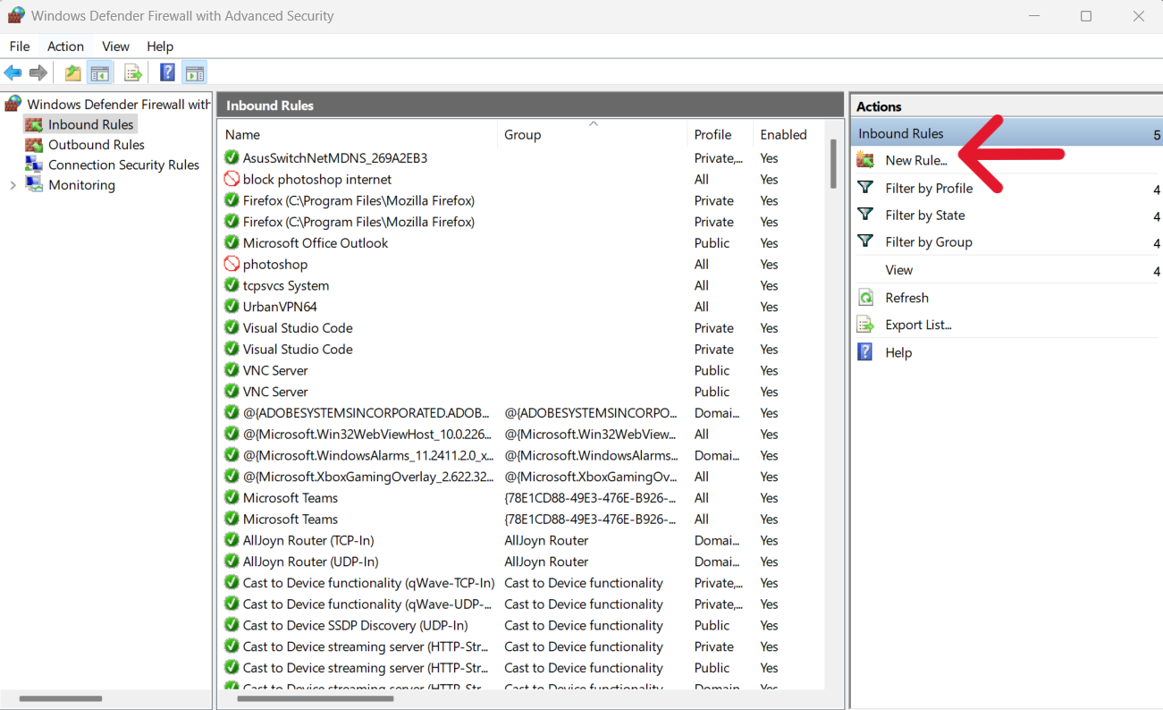Select the 'AllJoyn Router (UDP-In)' rule name
This screenshot has width=1163, height=710.
click(x=311, y=562)
